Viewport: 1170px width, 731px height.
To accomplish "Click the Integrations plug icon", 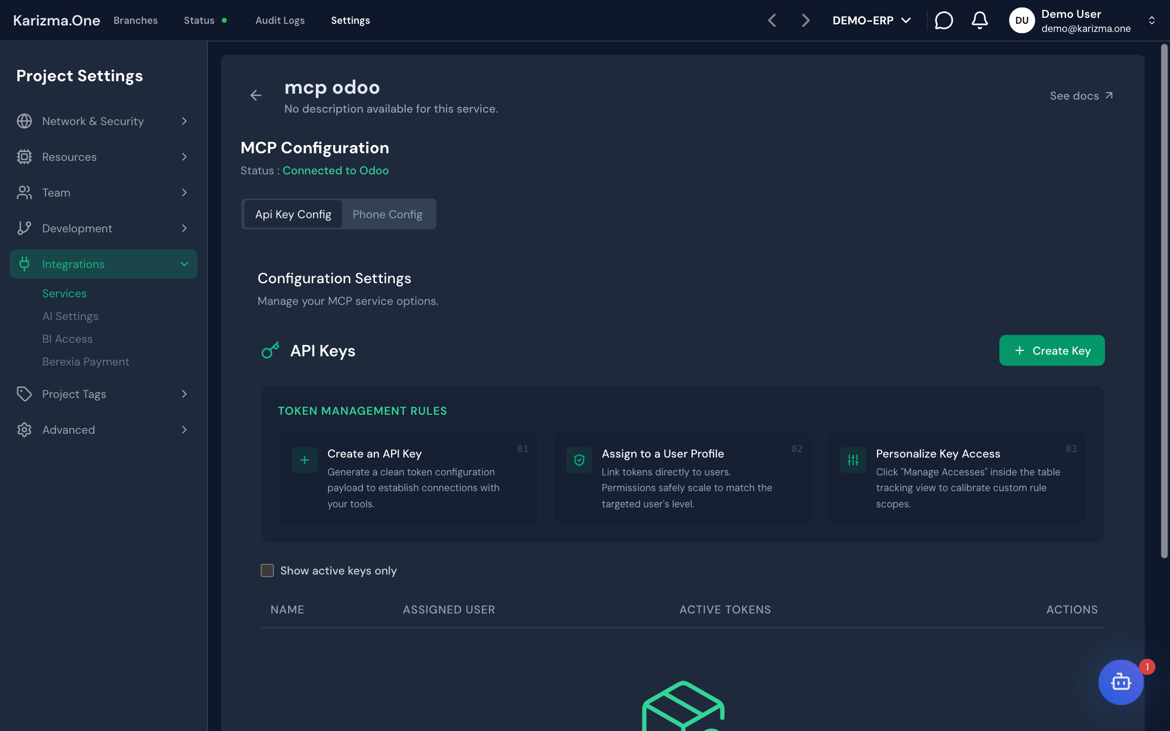I will tap(24, 264).
